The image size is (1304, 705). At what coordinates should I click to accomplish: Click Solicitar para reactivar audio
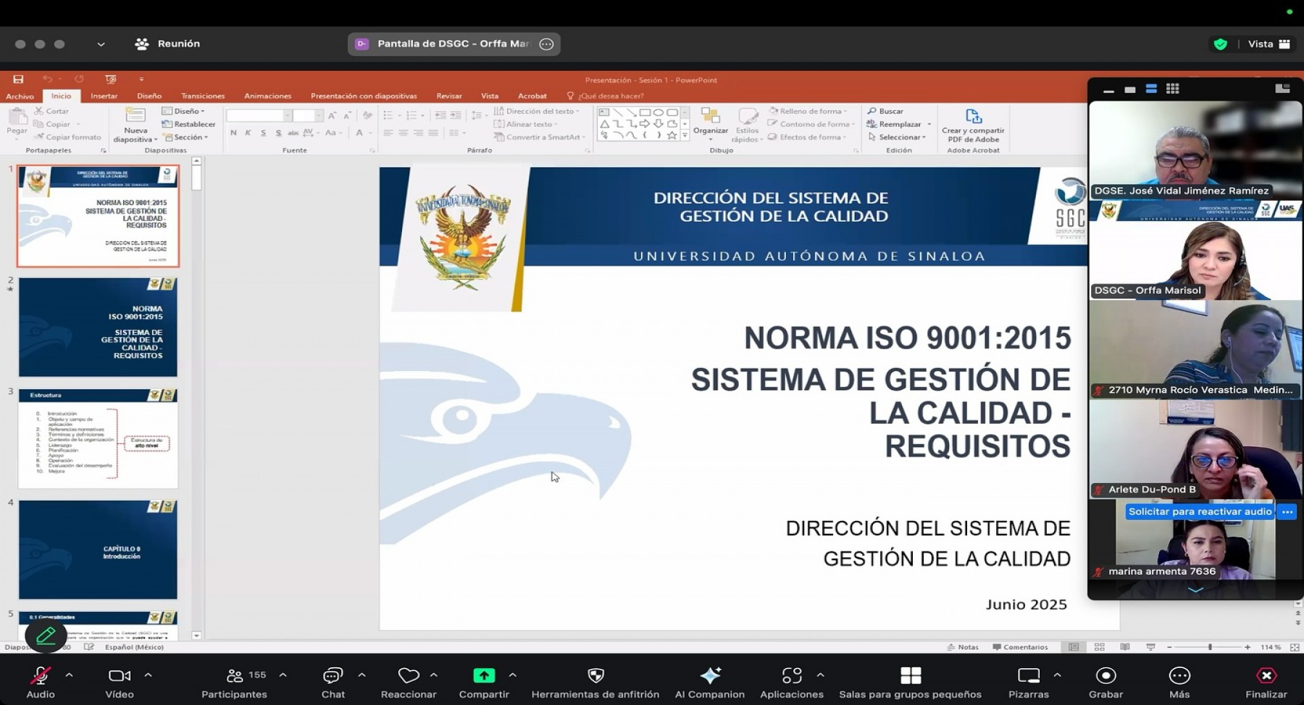point(1199,512)
